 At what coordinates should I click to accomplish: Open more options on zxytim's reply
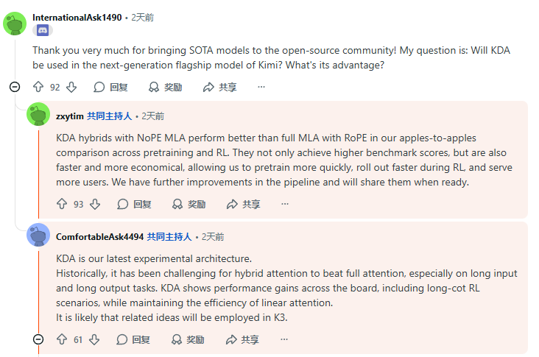[285, 204]
